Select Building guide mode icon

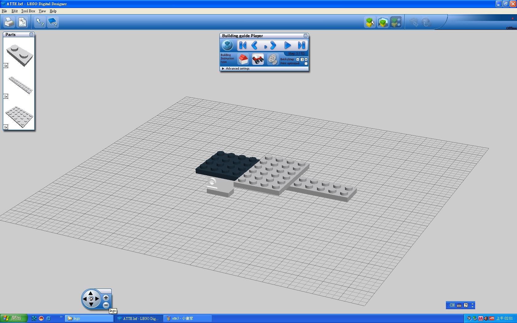pyautogui.click(x=396, y=22)
